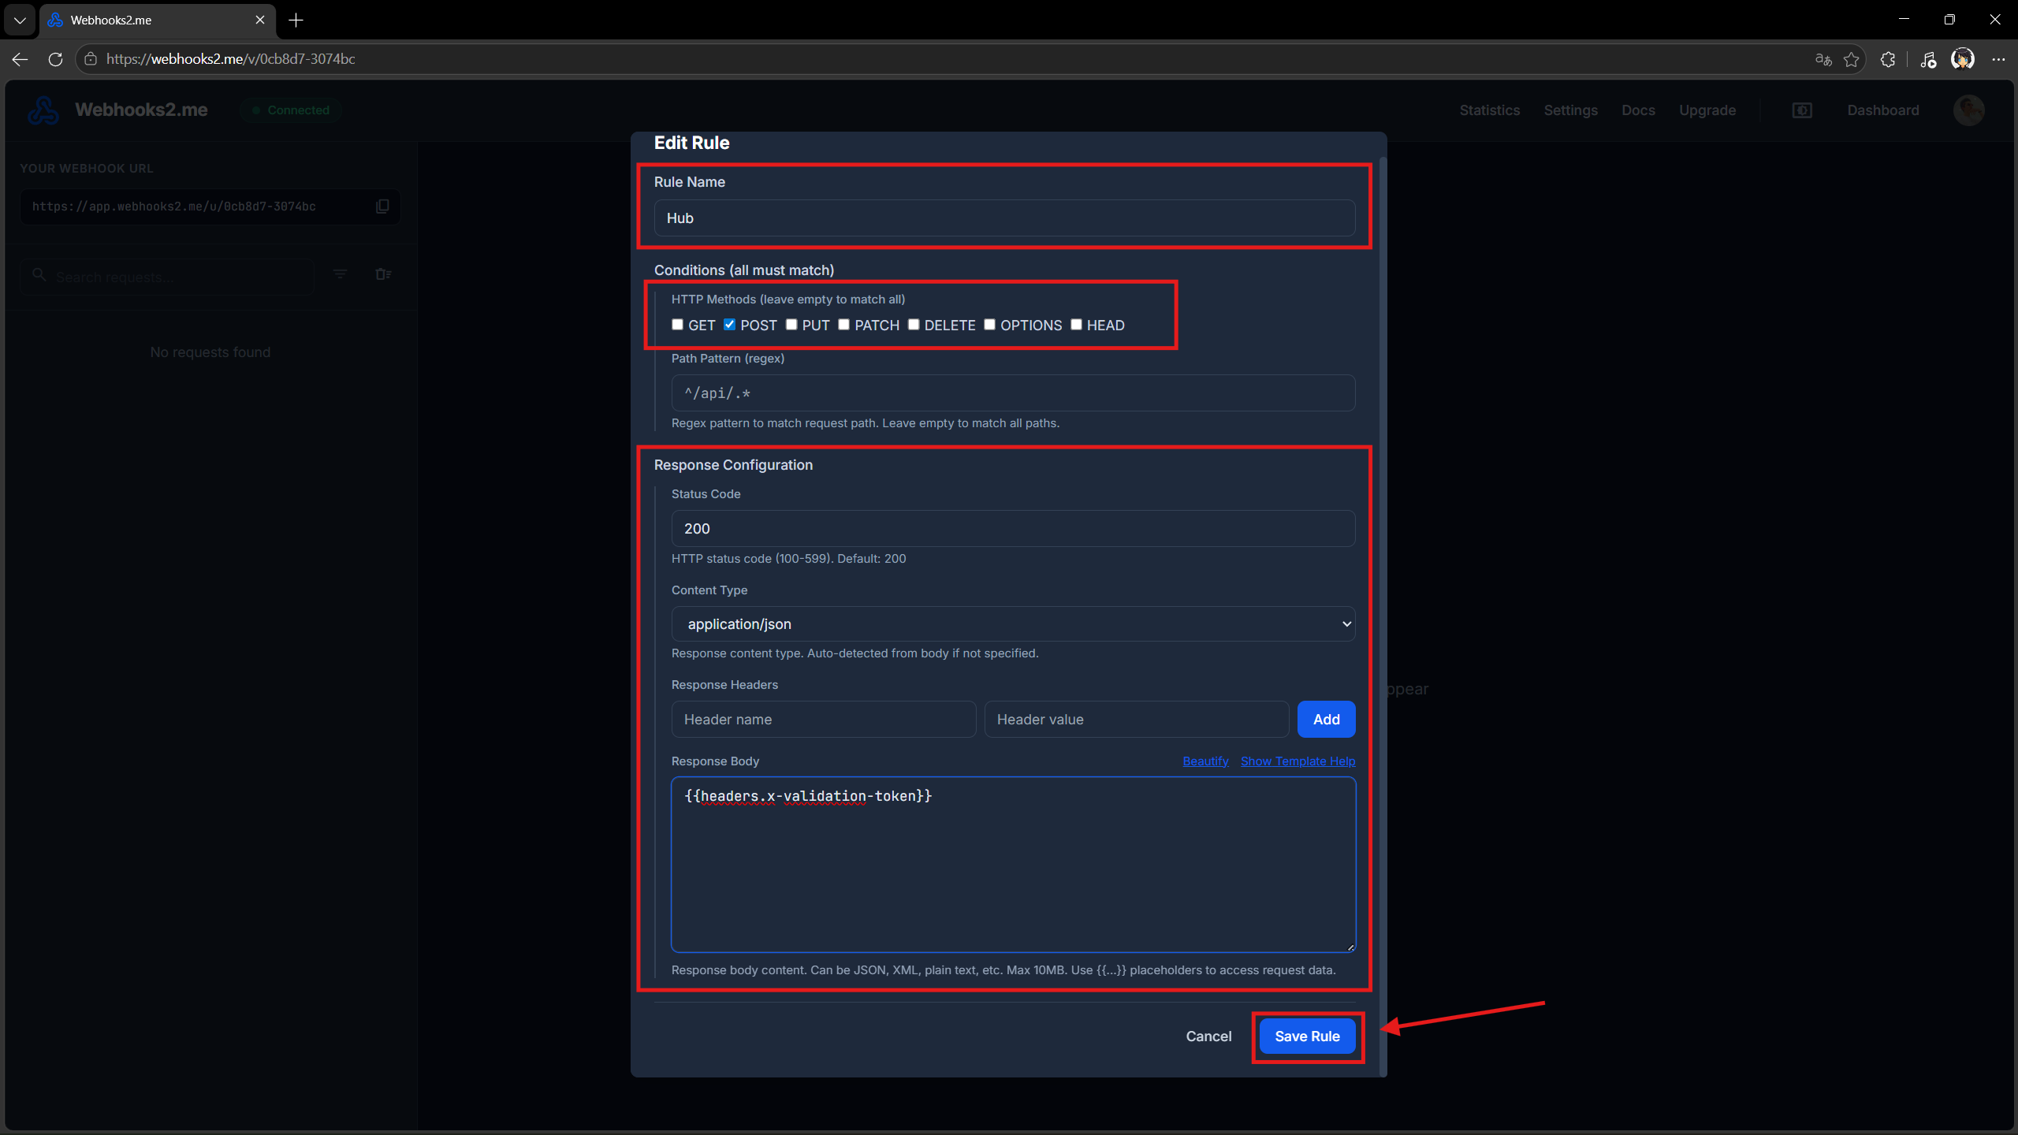Click the 'Response Configuration' heading

[x=733, y=465]
